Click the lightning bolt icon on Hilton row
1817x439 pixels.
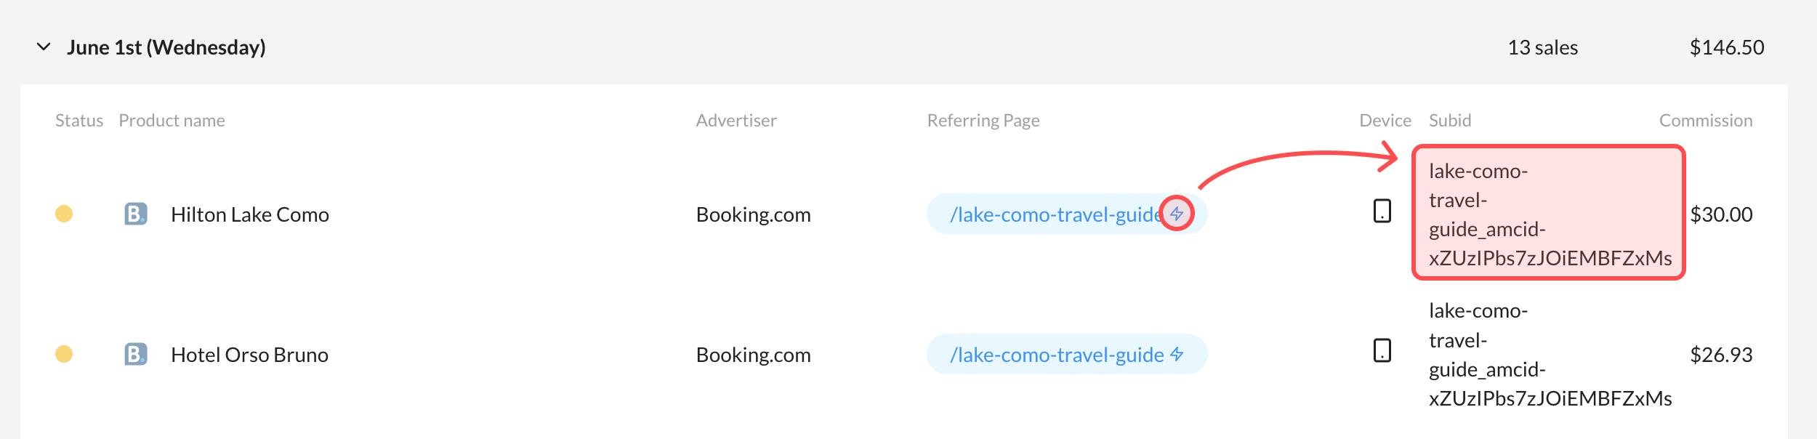(1177, 214)
